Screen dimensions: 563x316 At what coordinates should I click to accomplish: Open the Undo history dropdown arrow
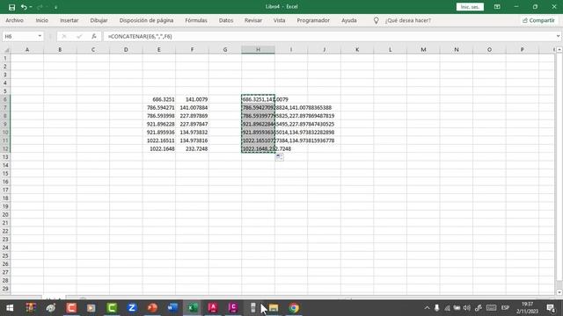31,7
